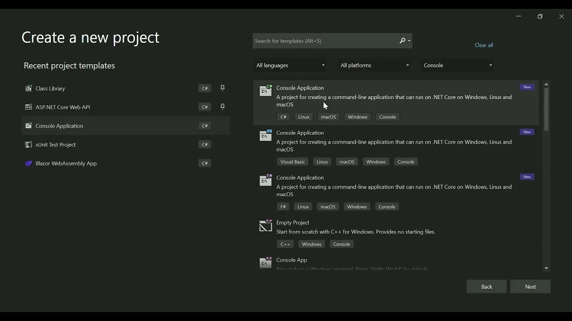Open the All languages dropdown

pyautogui.click(x=290, y=66)
